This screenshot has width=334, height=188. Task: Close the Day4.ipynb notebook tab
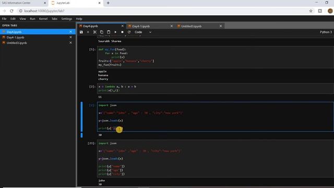(x=123, y=26)
